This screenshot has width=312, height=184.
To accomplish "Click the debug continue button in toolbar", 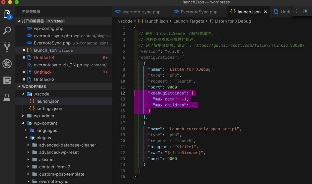I will 305,11.
